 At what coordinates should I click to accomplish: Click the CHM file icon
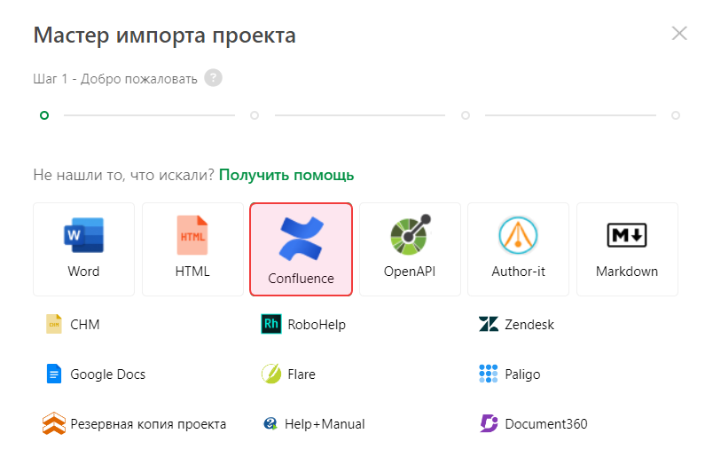click(54, 324)
